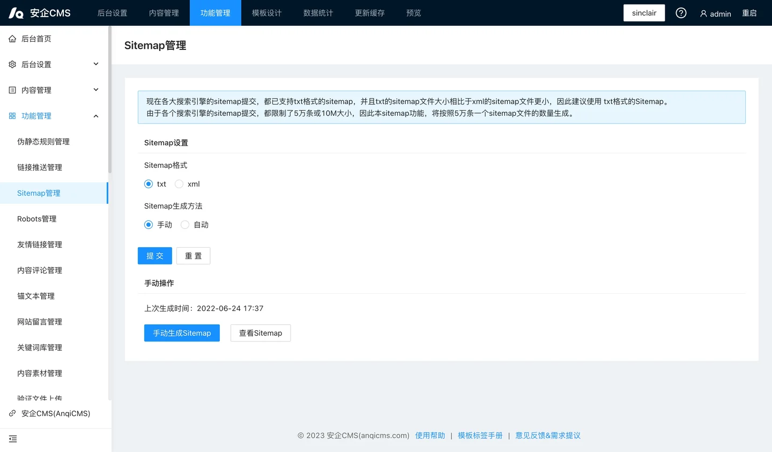Open the 模板设计 top menu
The width and height of the screenshot is (772, 452).
point(267,13)
